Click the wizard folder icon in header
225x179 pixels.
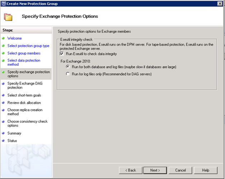(8, 16)
